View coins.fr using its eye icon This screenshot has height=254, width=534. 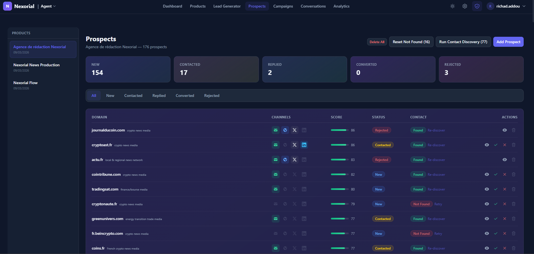coord(487,248)
